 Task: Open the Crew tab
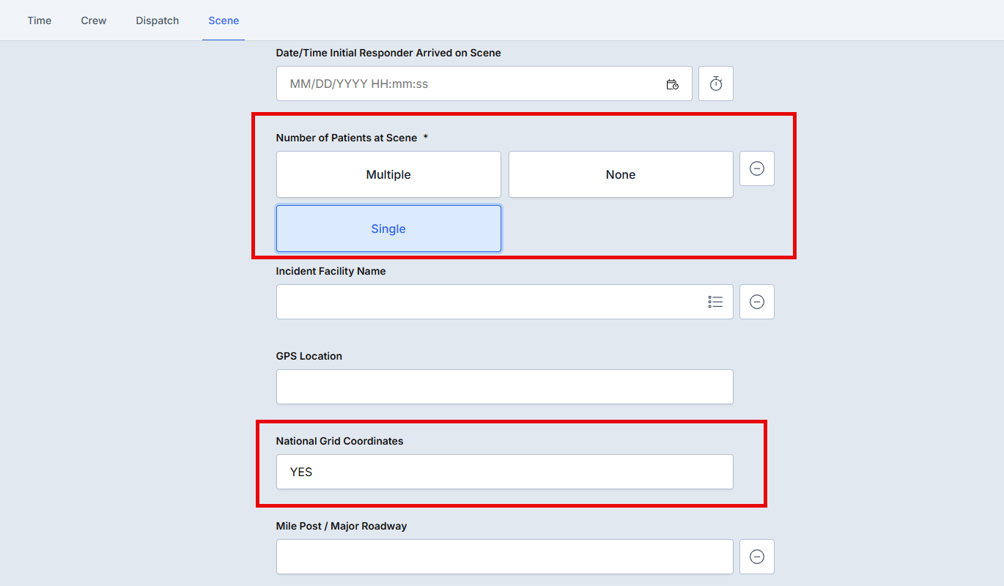(x=94, y=21)
